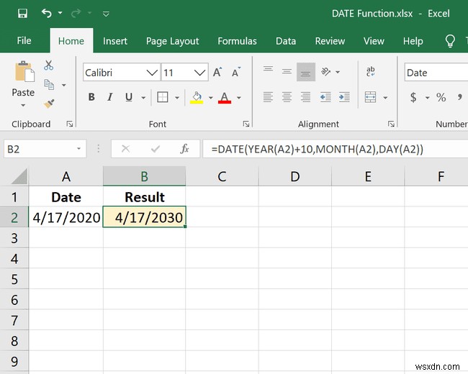The image size is (468, 374).
Task: Click the Wrap Text icon
Action: pos(370,72)
